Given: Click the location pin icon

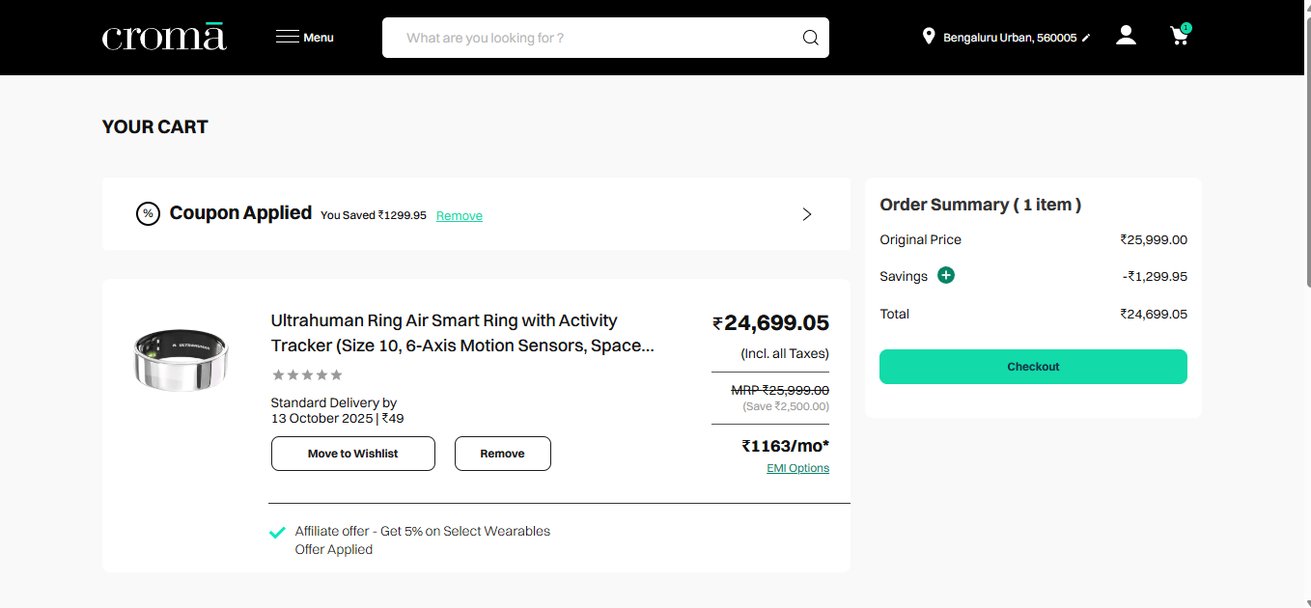Looking at the screenshot, I should (x=929, y=37).
